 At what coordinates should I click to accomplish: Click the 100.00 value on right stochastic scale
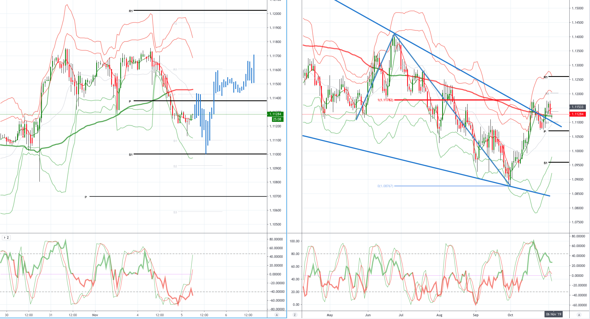coord(295,241)
